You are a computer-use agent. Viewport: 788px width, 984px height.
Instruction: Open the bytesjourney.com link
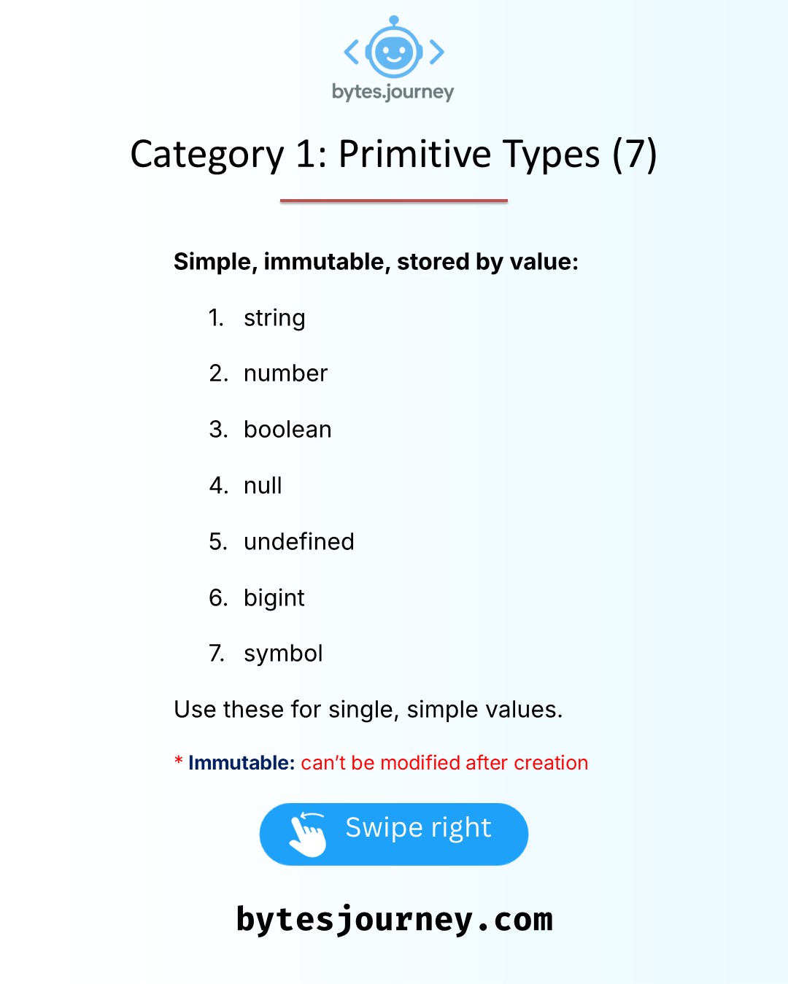tap(394, 919)
